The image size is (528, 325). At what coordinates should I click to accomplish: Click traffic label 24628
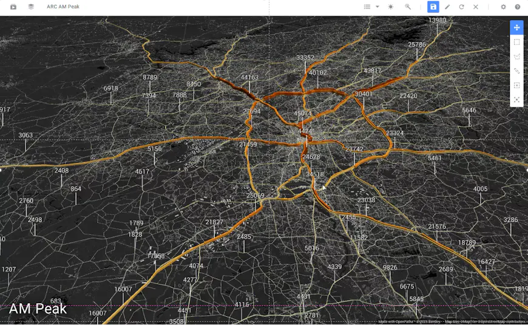[x=311, y=157]
